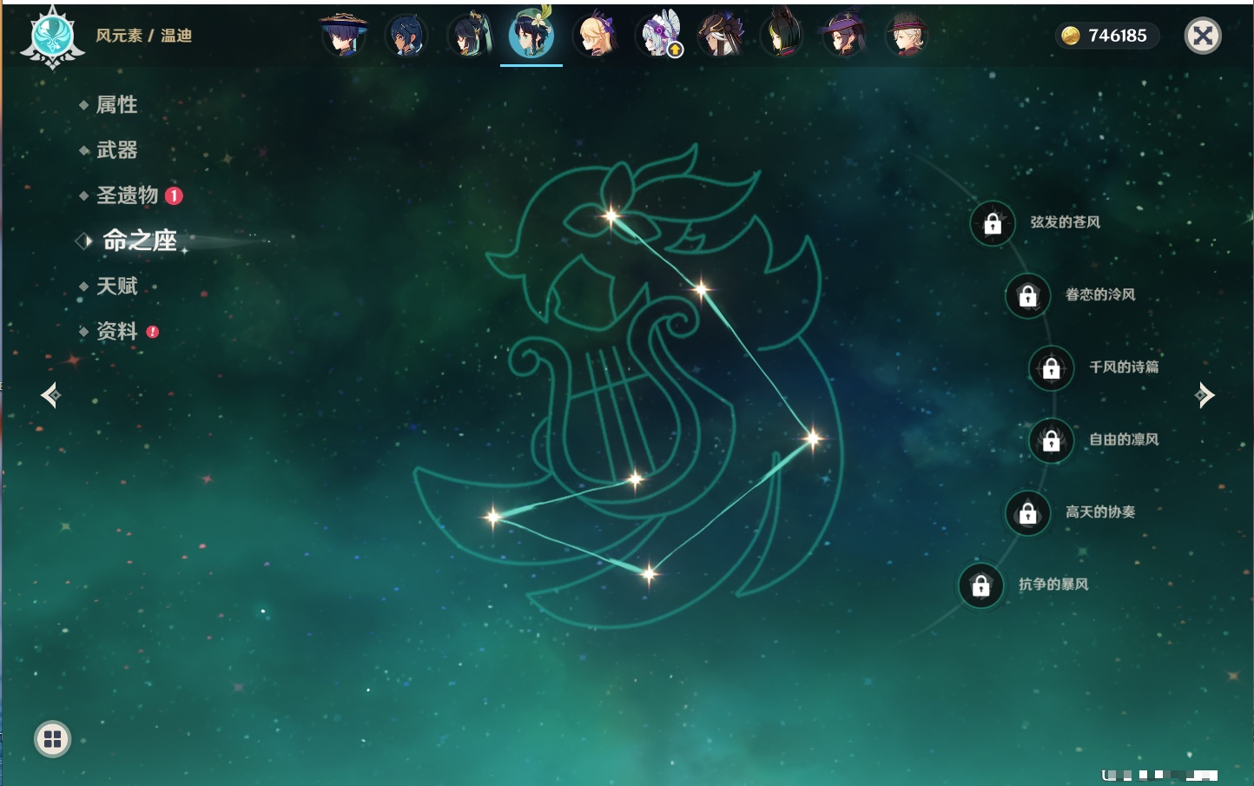Image resolution: width=1254 pixels, height=786 pixels.
Task: Select the 命之座 constellation page
Action: [139, 241]
